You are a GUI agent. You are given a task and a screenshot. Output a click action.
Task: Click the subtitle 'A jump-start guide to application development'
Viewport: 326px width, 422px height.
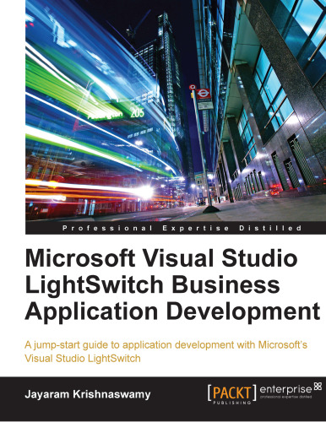[166, 352]
